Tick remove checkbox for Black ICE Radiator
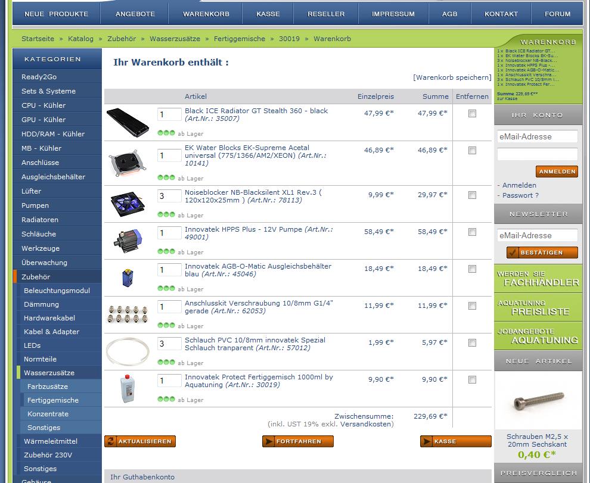 (x=472, y=113)
